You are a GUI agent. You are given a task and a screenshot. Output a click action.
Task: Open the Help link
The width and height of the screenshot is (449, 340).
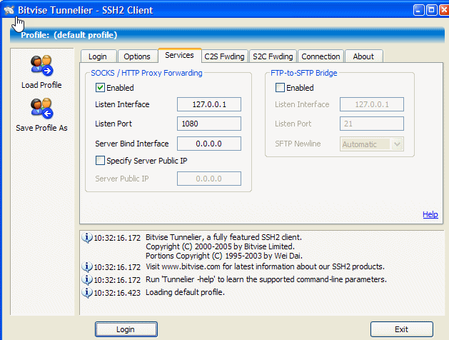[x=430, y=214]
